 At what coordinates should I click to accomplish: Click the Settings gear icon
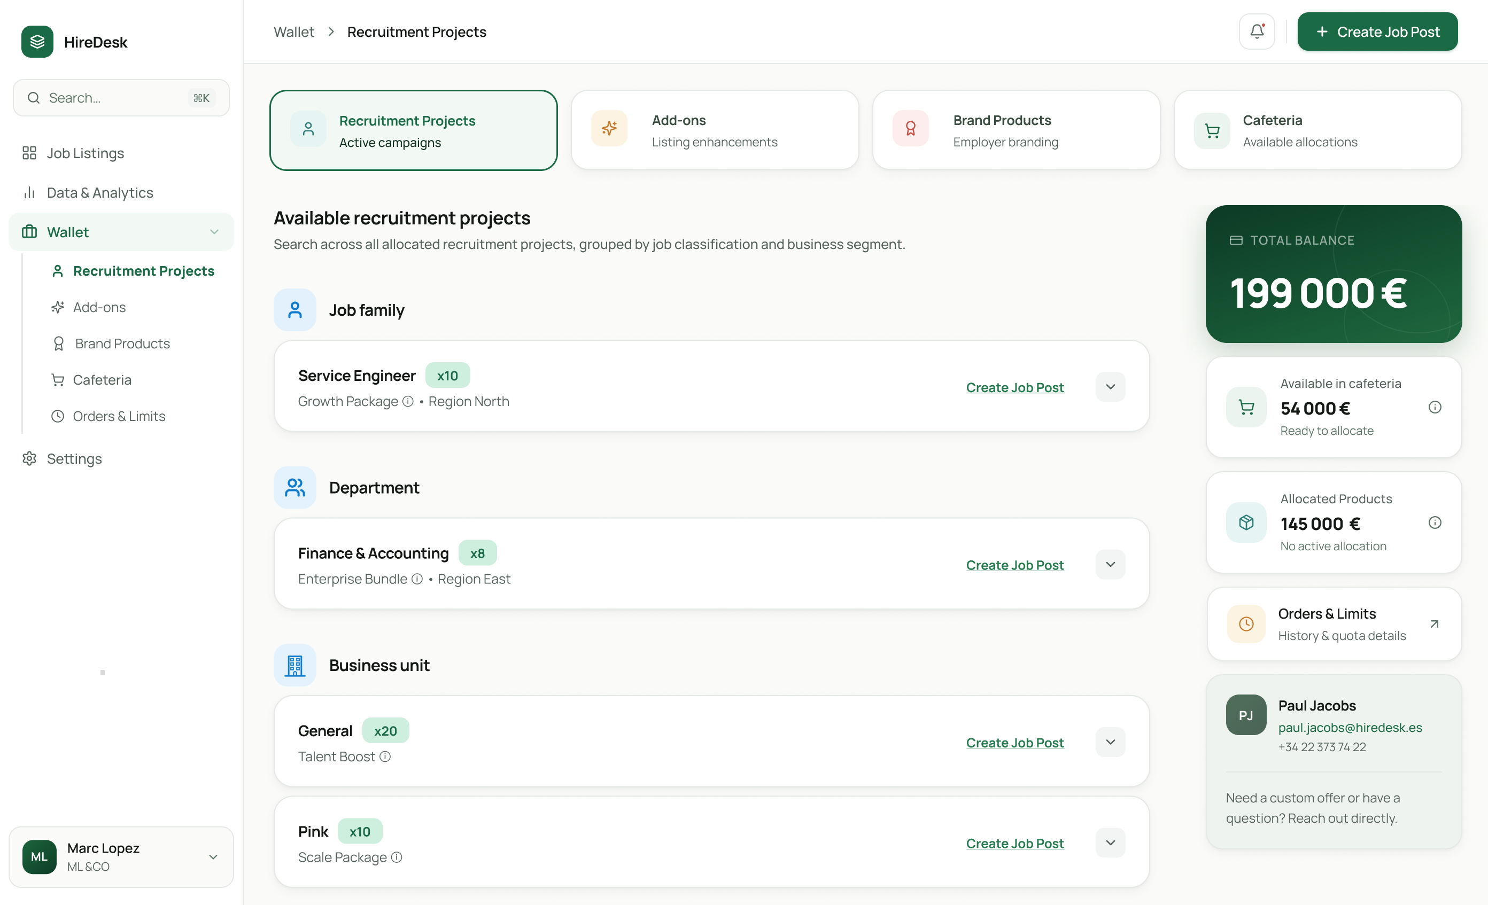pos(29,459)
